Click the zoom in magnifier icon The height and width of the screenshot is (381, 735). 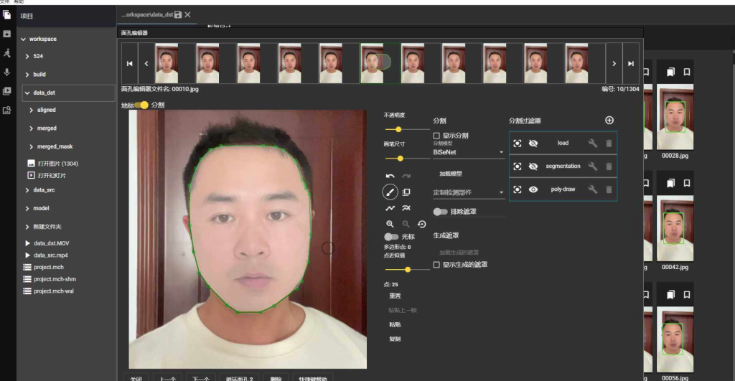coord(390,225)
